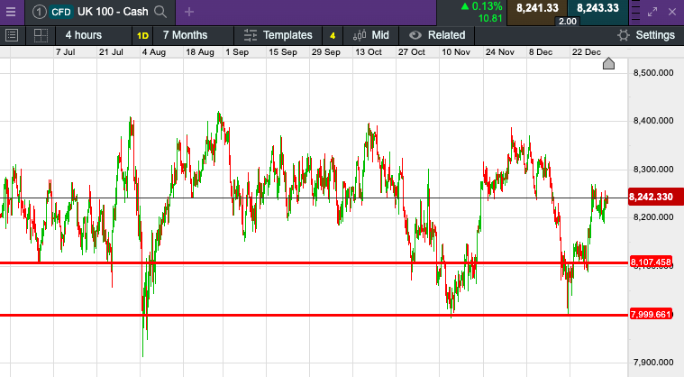Open the chart layout grid icon
Image resolution: width=684 pixels, height=377 pixels.
[x=41, y=35]
